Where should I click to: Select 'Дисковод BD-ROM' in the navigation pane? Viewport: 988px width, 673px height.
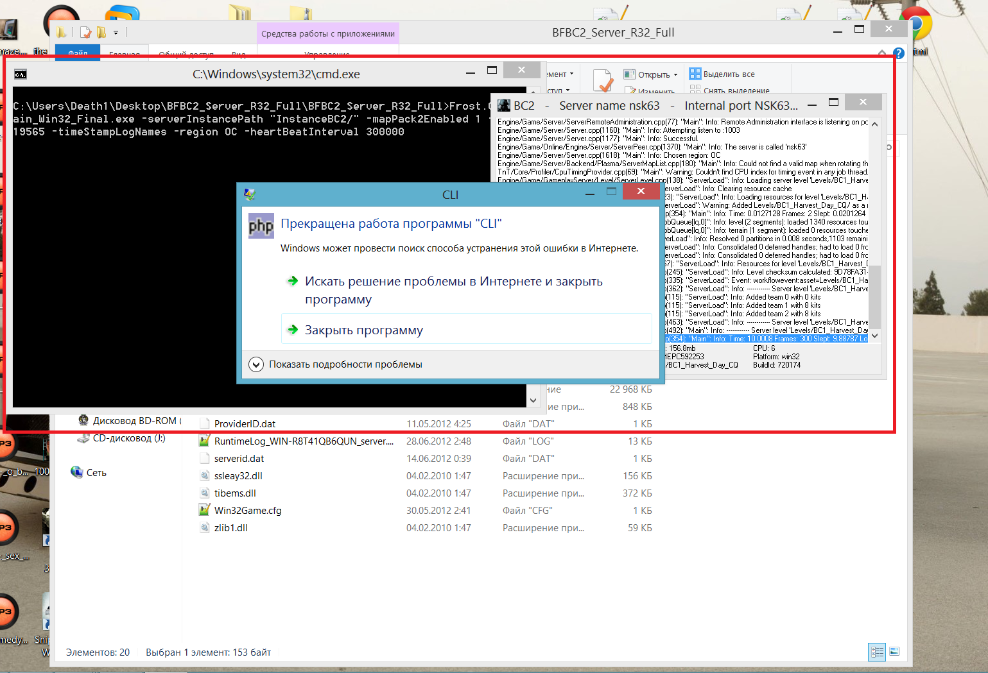click(137, 420)
